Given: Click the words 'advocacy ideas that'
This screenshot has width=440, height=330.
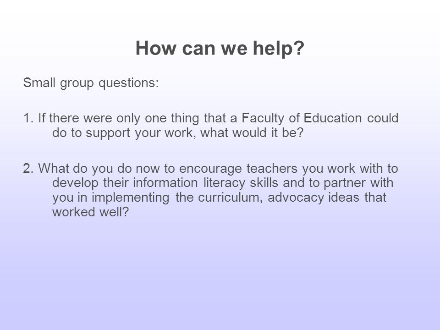Looking at the screenshot, I should (x=327, y=198).
